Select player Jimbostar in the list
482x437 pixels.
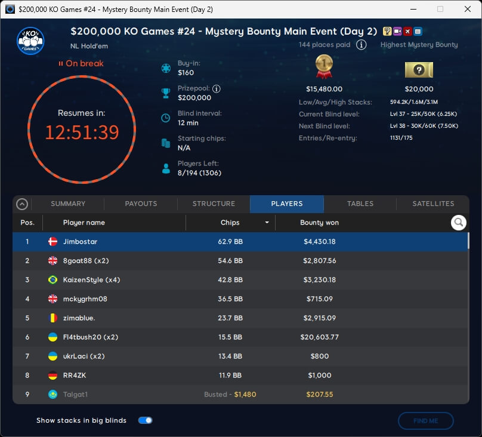[x=80, y=242]
